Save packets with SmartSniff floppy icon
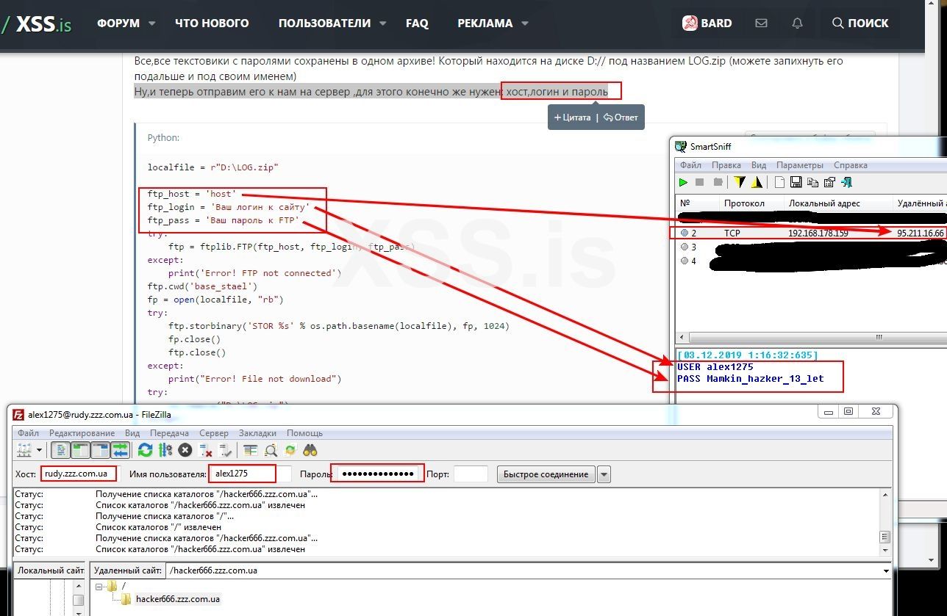This screenshot has height=616, width=947. (x=796, y=182)
